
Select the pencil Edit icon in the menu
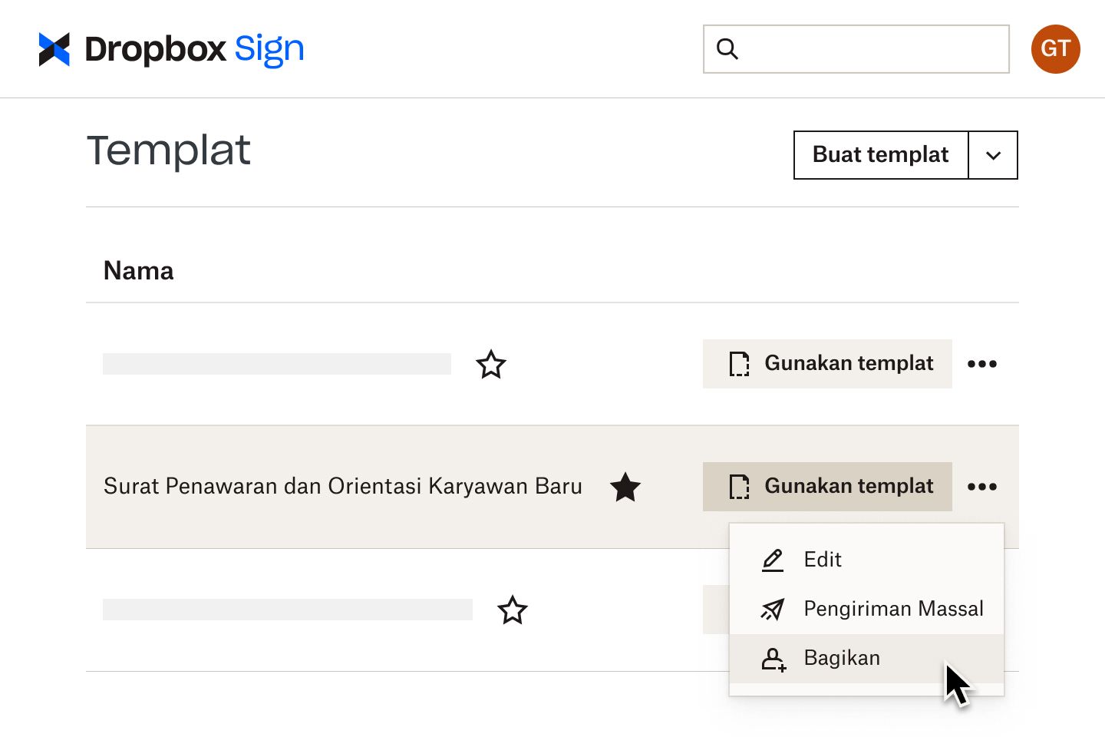tap(772, 560)
